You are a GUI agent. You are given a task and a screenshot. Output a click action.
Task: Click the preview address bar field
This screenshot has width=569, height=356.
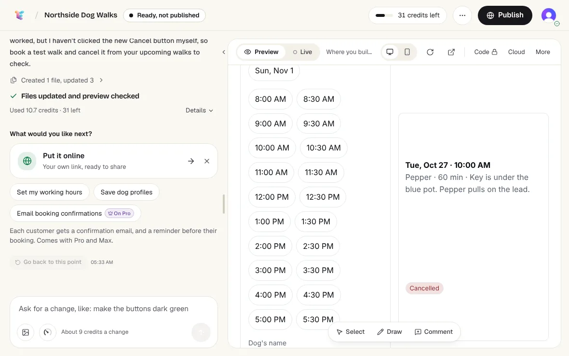click(349, 52)
